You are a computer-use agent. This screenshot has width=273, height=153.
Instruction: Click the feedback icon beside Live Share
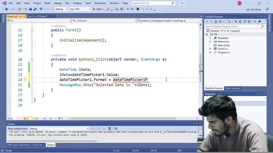[x=267, y=9]
